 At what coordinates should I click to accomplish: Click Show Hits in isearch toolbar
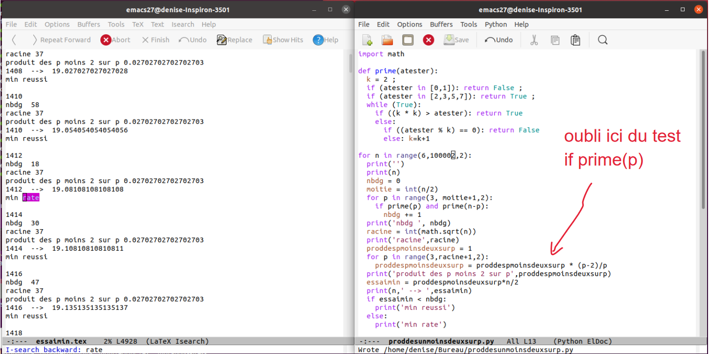point(283,40)
